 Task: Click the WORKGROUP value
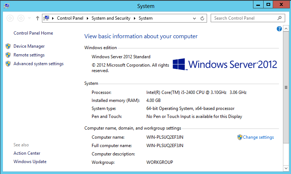(160, 162)
